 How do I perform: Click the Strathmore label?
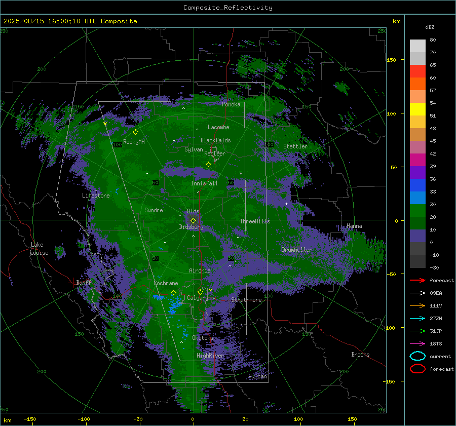pos(246,300)
